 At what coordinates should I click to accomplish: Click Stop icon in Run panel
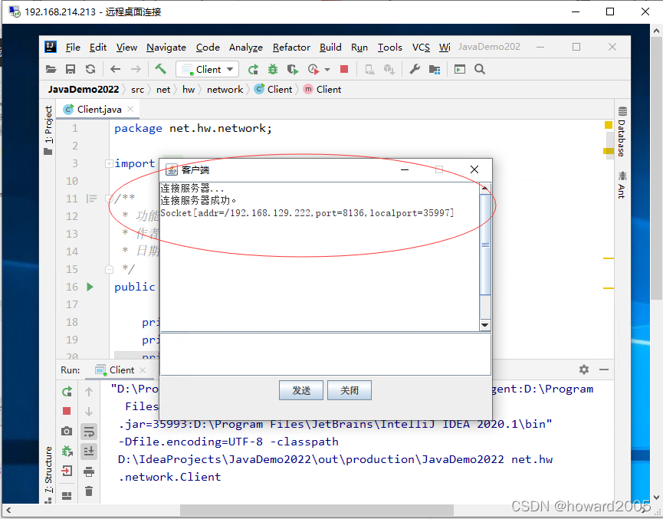(x=67, y=411)
